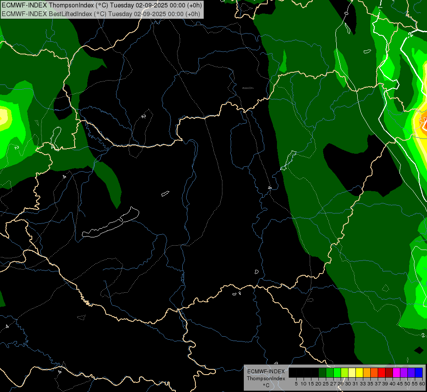
Task: Click the blue 55–60 legend swatch
Action: pos(419,372)
